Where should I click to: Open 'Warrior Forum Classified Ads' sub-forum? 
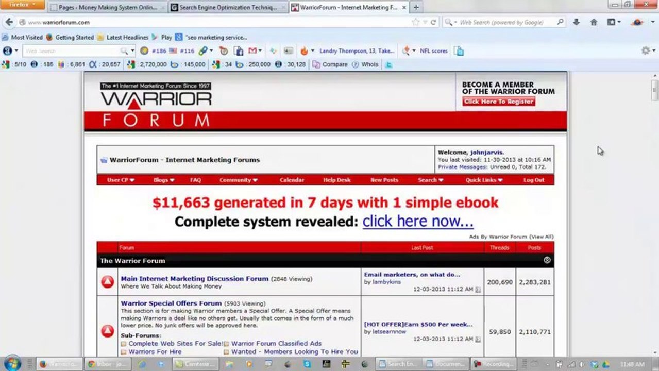(276, 343)
